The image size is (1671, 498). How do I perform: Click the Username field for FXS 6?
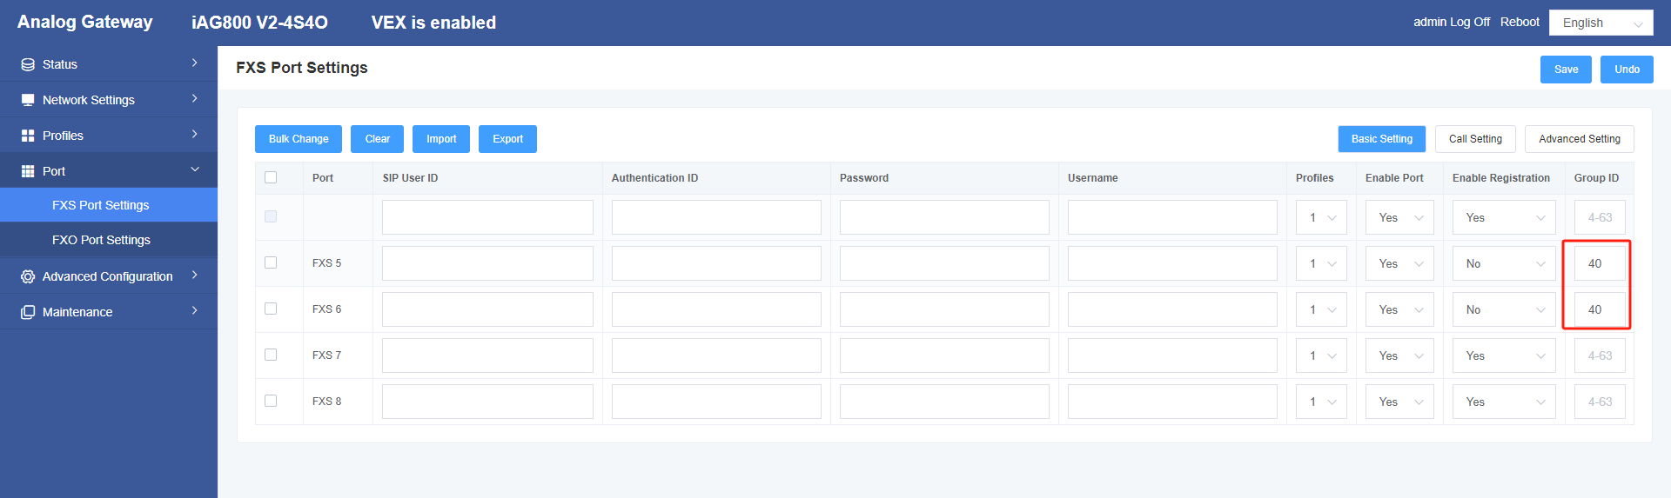click(1172, 309)
